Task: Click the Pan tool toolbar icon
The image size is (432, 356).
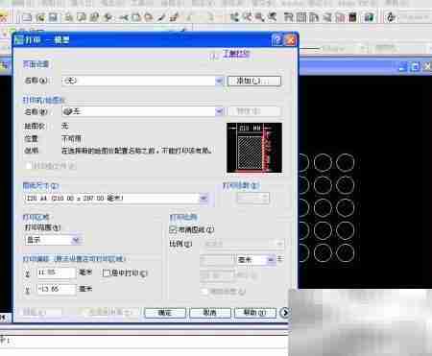Action: (234, 16)
